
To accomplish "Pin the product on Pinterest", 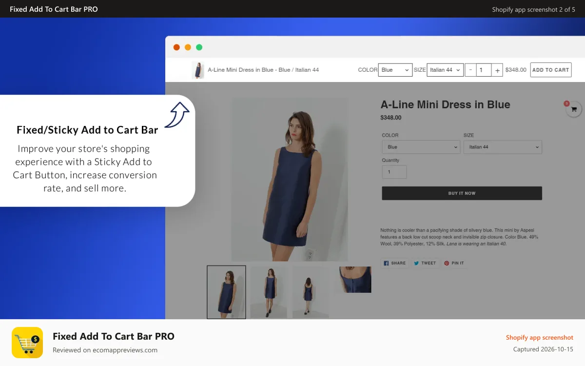I will (x=454, y=263).
